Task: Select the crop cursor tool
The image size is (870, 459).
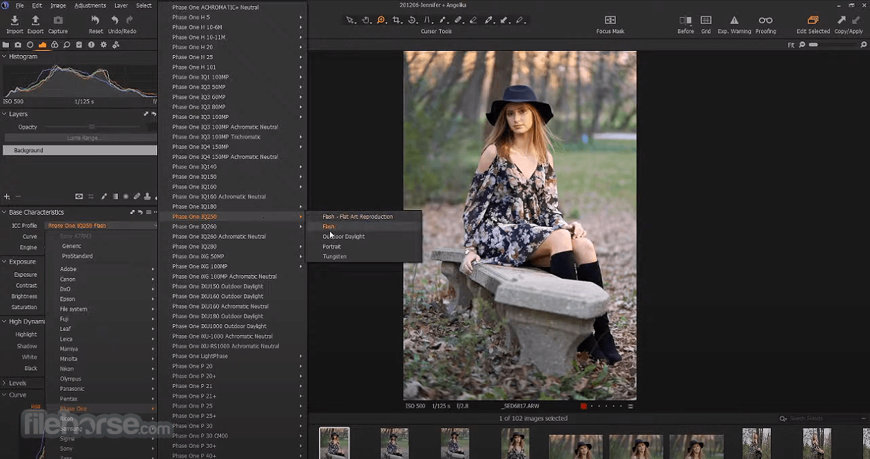Action: tap(397, 21)
